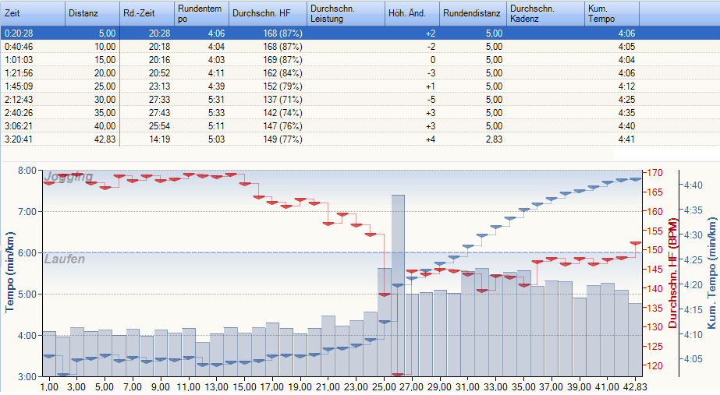Click the lap pace cell 5:31
720x395 pixels.
pyautogui.click(x=216, y=100)
